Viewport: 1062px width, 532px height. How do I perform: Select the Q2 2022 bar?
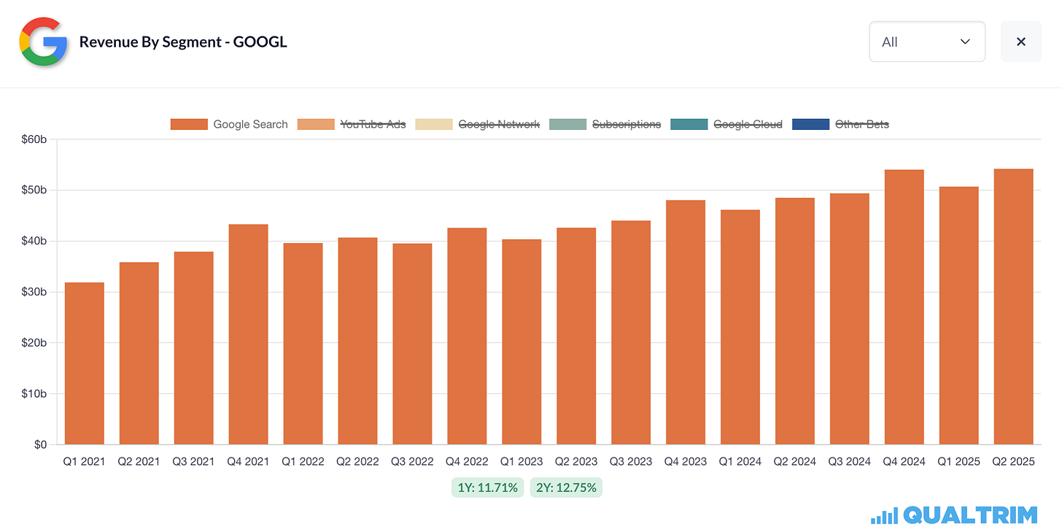(x=358, y=341)
